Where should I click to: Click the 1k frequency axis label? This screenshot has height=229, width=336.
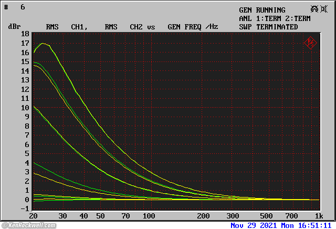click(x=319, y=216)
